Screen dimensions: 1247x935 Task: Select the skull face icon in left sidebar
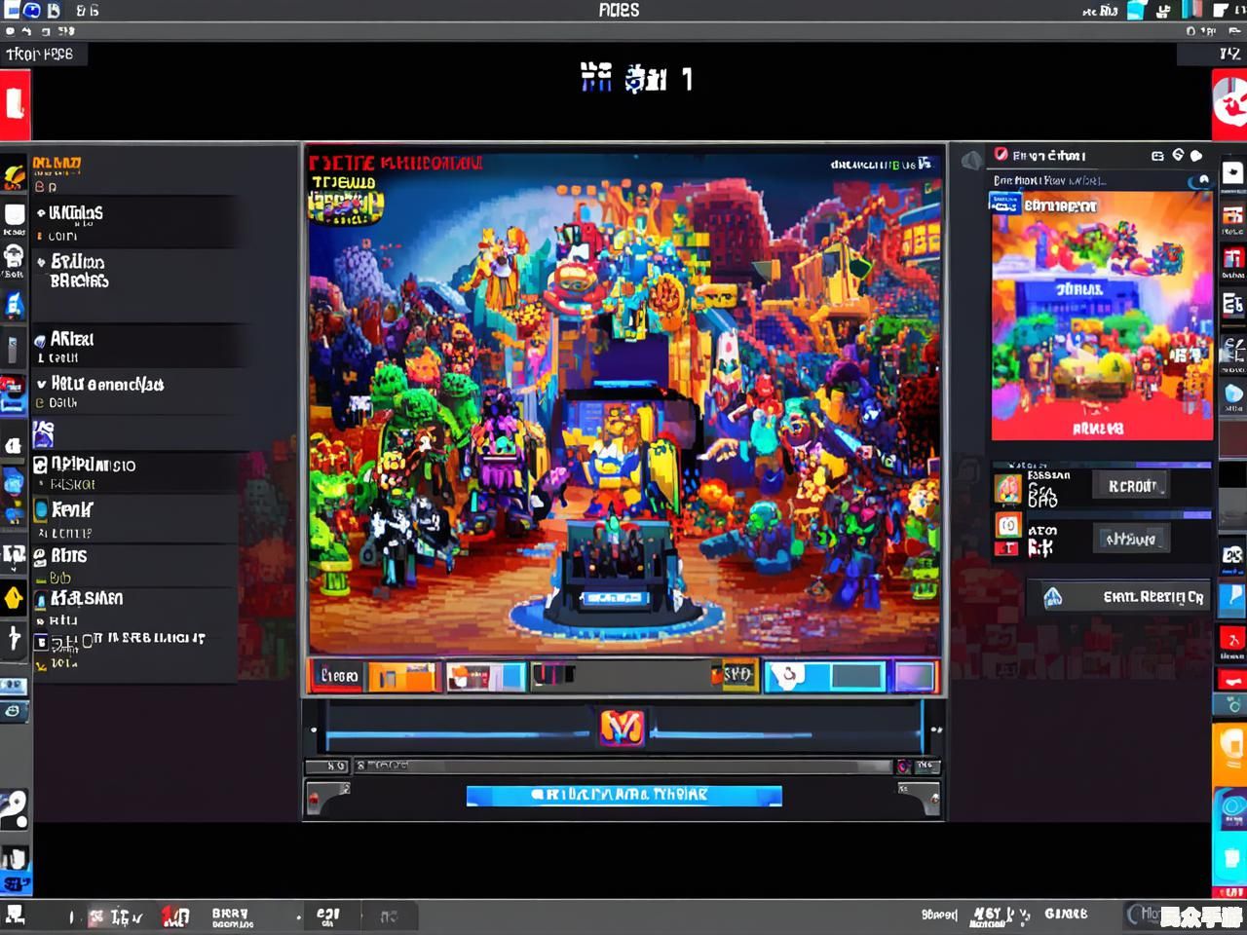coord(14,257)
